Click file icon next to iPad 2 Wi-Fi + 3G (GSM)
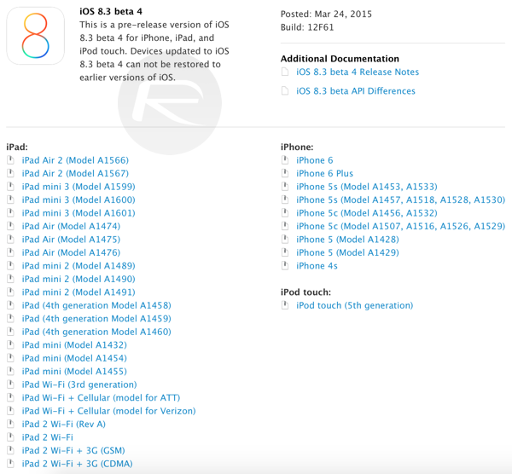This screenshot has width=512, height=474. pos(11,450)
